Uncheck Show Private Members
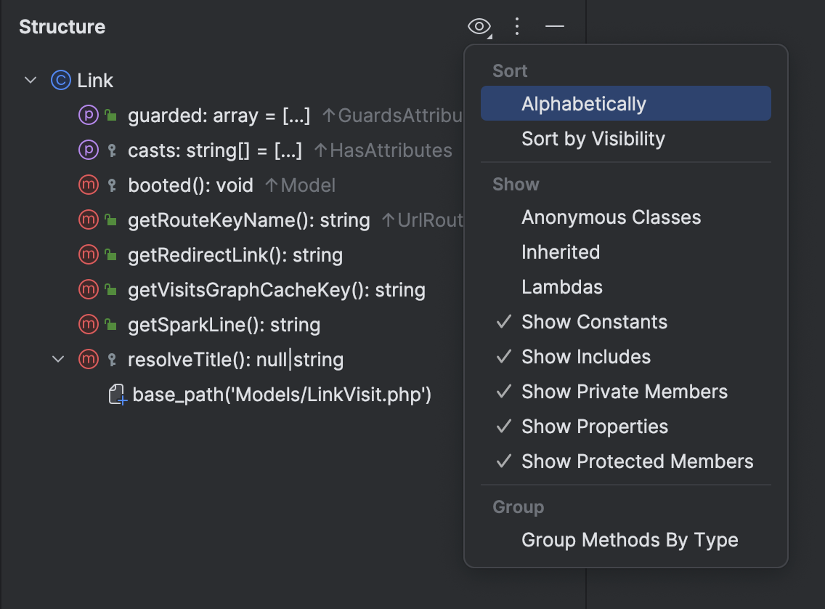 click(x=624, y=391)
